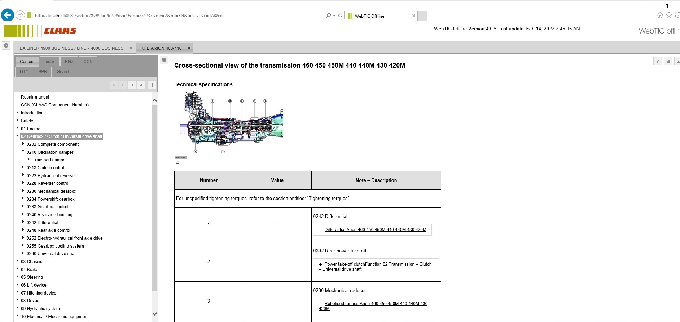This screenshot has height=322, width=680.
Task: Enlarge image using magnifier icon below diagram
Action: (x=177, y=162)
